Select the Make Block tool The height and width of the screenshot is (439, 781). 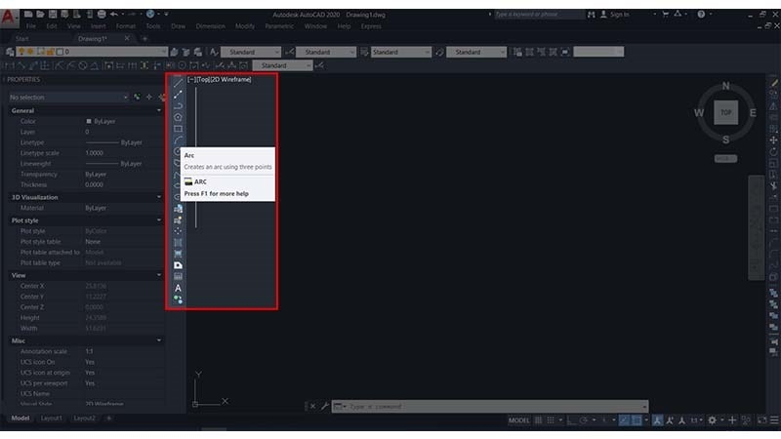point(178,220)
